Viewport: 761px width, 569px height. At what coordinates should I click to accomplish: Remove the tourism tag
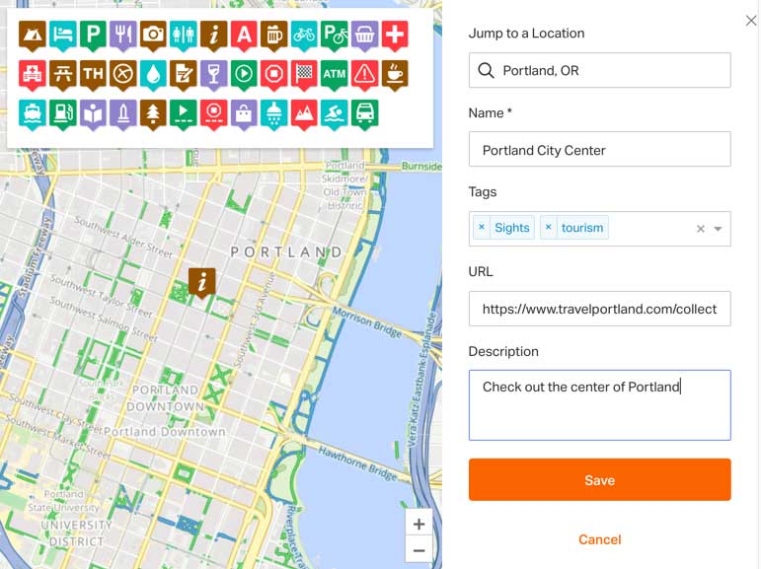(549, 227)
